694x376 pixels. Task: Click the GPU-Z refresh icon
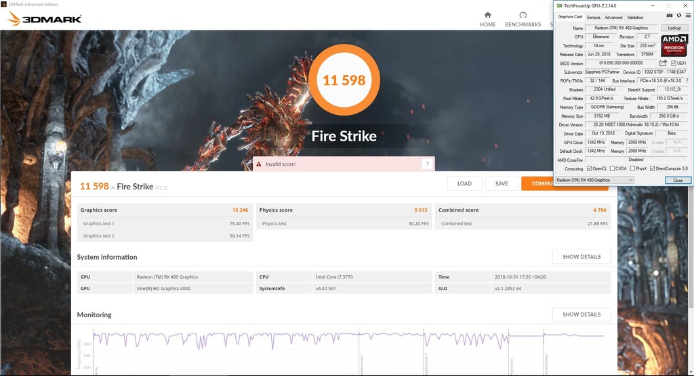[679, 16]
